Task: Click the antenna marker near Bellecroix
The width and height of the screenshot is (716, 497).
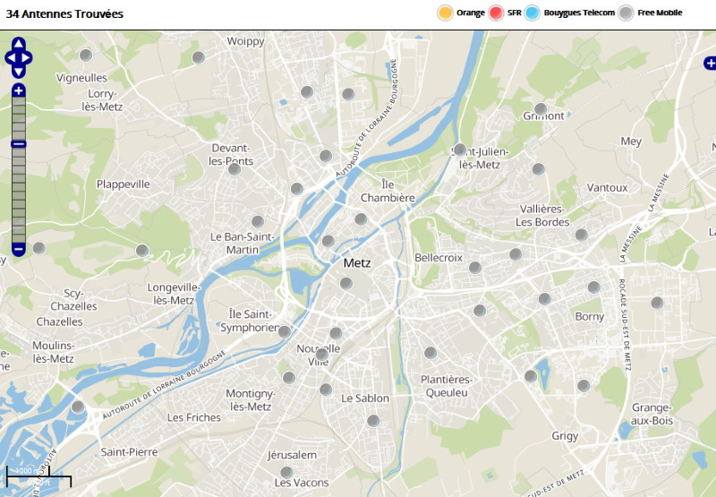Action: 475,267
